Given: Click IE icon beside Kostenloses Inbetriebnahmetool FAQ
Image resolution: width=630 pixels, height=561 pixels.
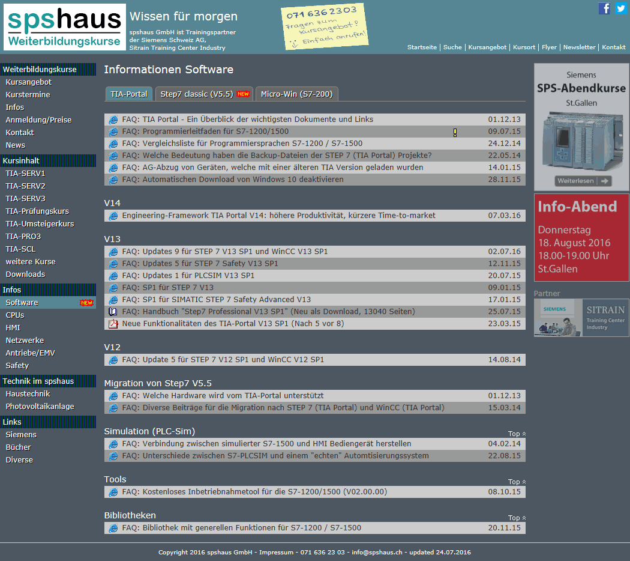Looking at the screenshot, I should pos(113,493).
